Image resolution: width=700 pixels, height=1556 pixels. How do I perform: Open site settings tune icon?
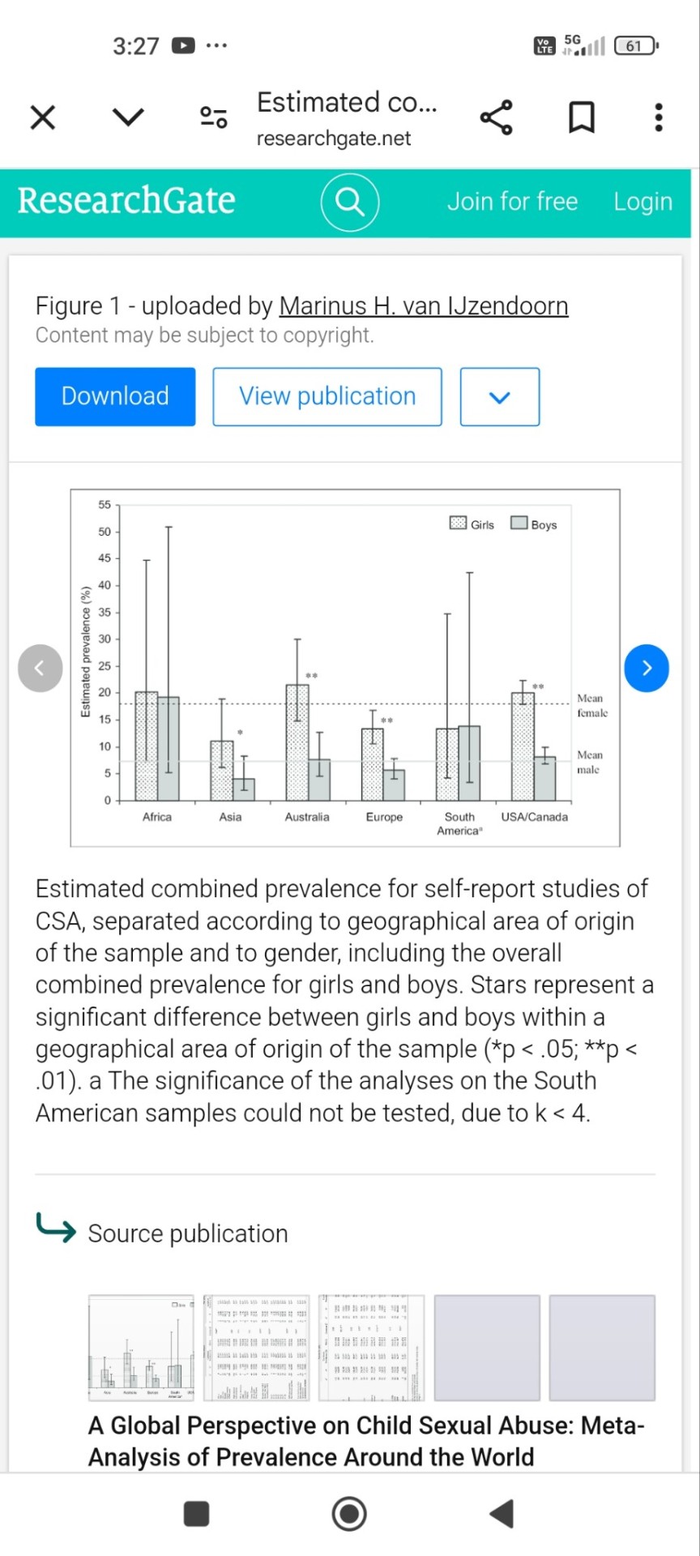pos(214,118)
